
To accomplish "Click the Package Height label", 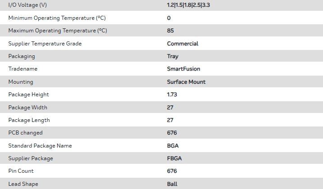I will click(x=28, y=94).
